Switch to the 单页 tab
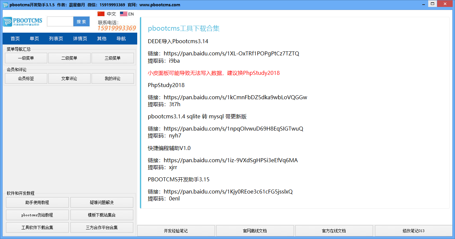The height and width of the screenshot is (239, 455). coord(34,38)
